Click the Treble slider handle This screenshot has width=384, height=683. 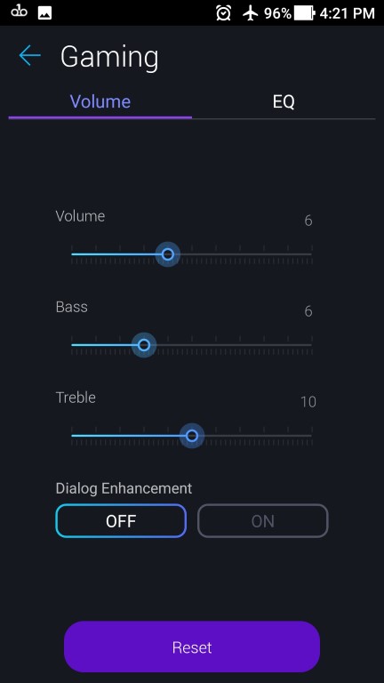(192, 436)
